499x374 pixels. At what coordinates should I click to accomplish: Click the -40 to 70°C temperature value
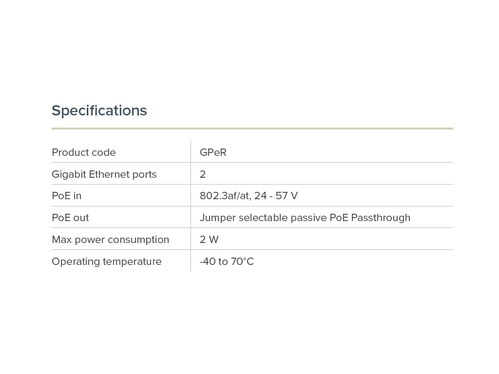click(227, 262)
